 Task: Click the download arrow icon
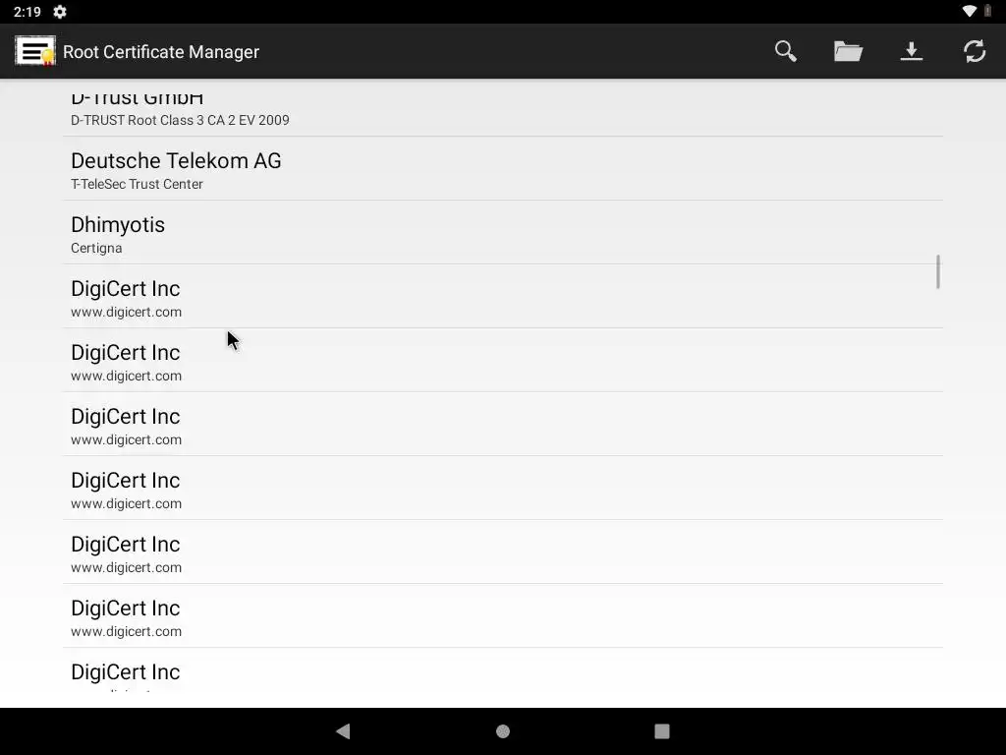pyautogui.click(x=911, y=51)
